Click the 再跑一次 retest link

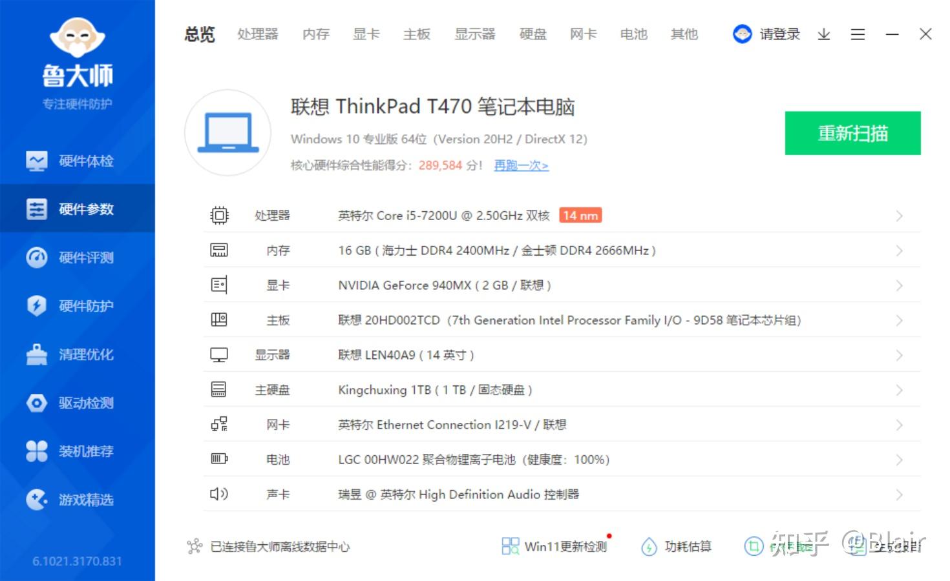click(x=521, y=165)
